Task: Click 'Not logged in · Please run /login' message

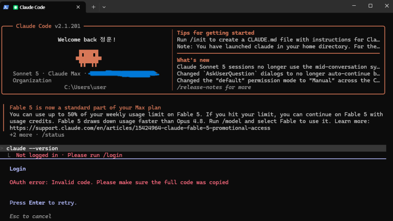Action: (69, 155)
